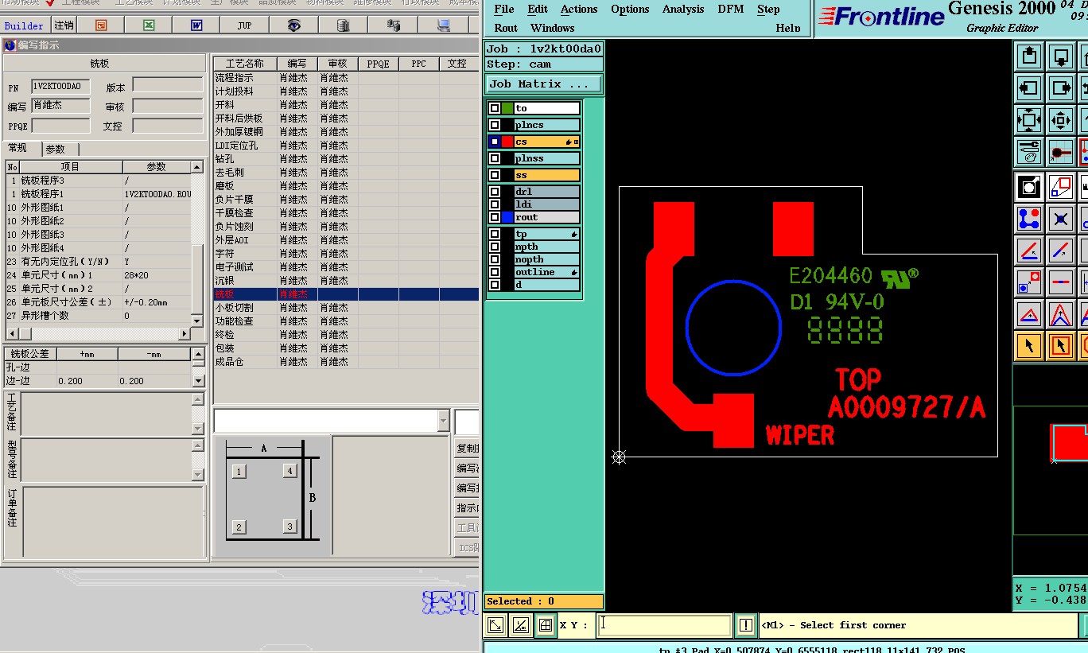Screen dimensions: 1088x653
Task: Click the pan left arrow icon in Genesis
Action: pyautogui.click(x=1029, y=88)
